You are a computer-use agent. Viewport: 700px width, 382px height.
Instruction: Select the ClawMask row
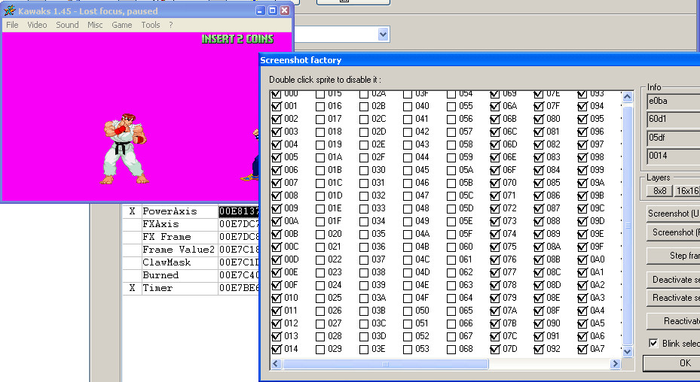191,262
